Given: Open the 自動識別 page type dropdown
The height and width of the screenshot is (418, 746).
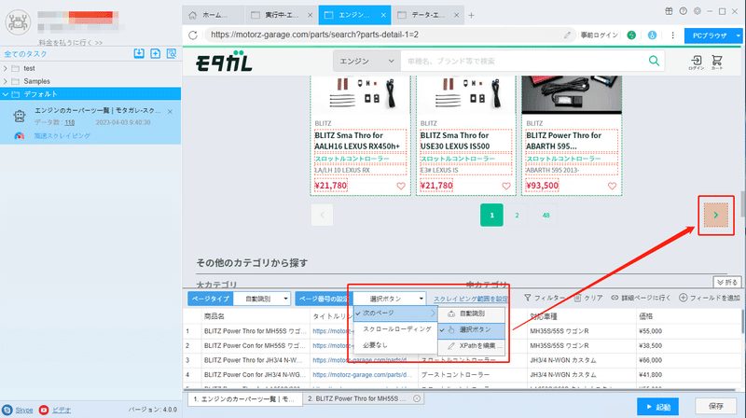Looking at the screenshot, I should point(262,299).
